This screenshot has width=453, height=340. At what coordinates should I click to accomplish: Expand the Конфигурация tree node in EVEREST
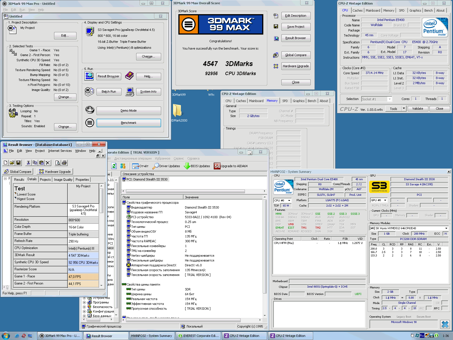84,311
